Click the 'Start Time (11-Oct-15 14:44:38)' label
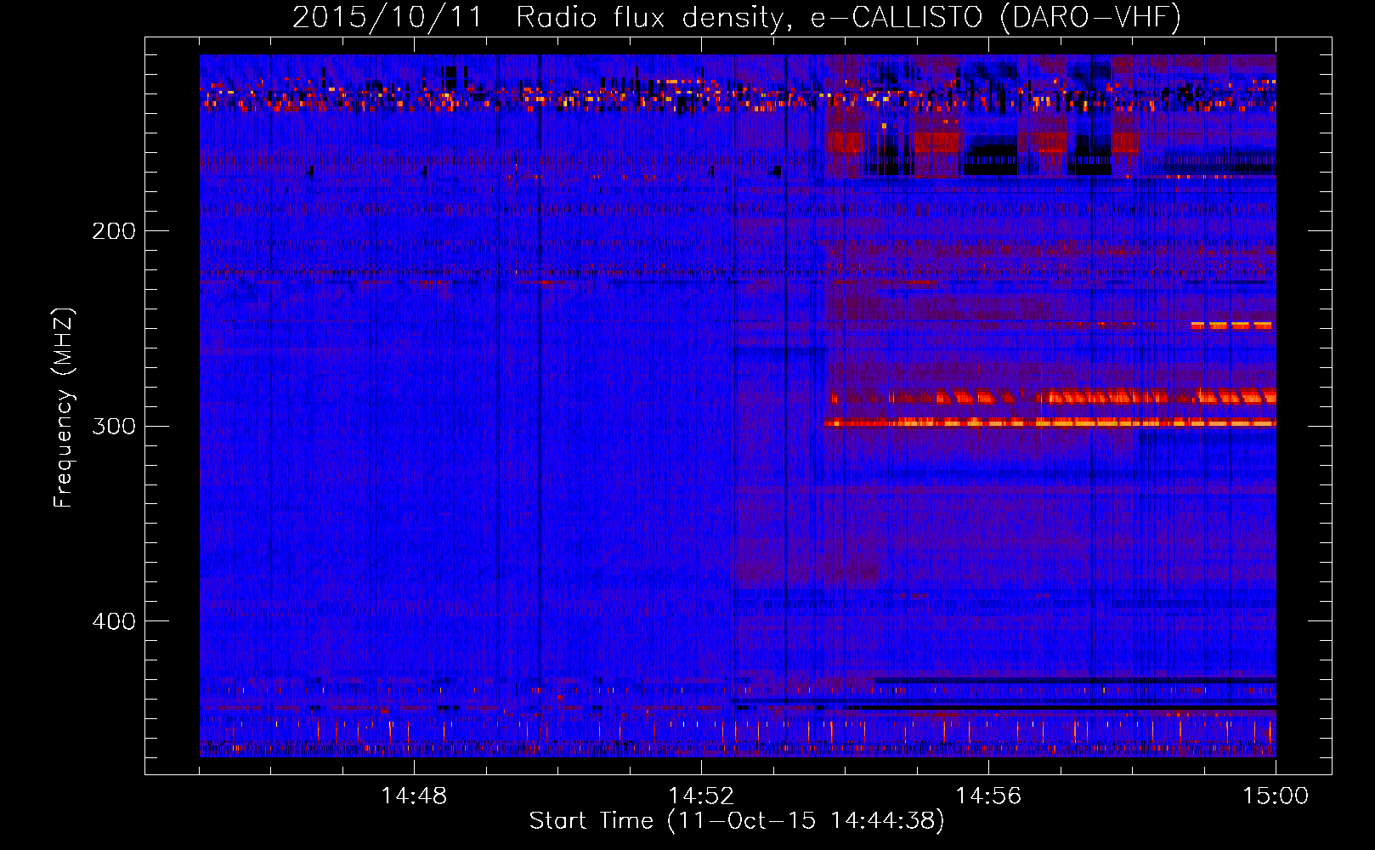 pos(737,821)
